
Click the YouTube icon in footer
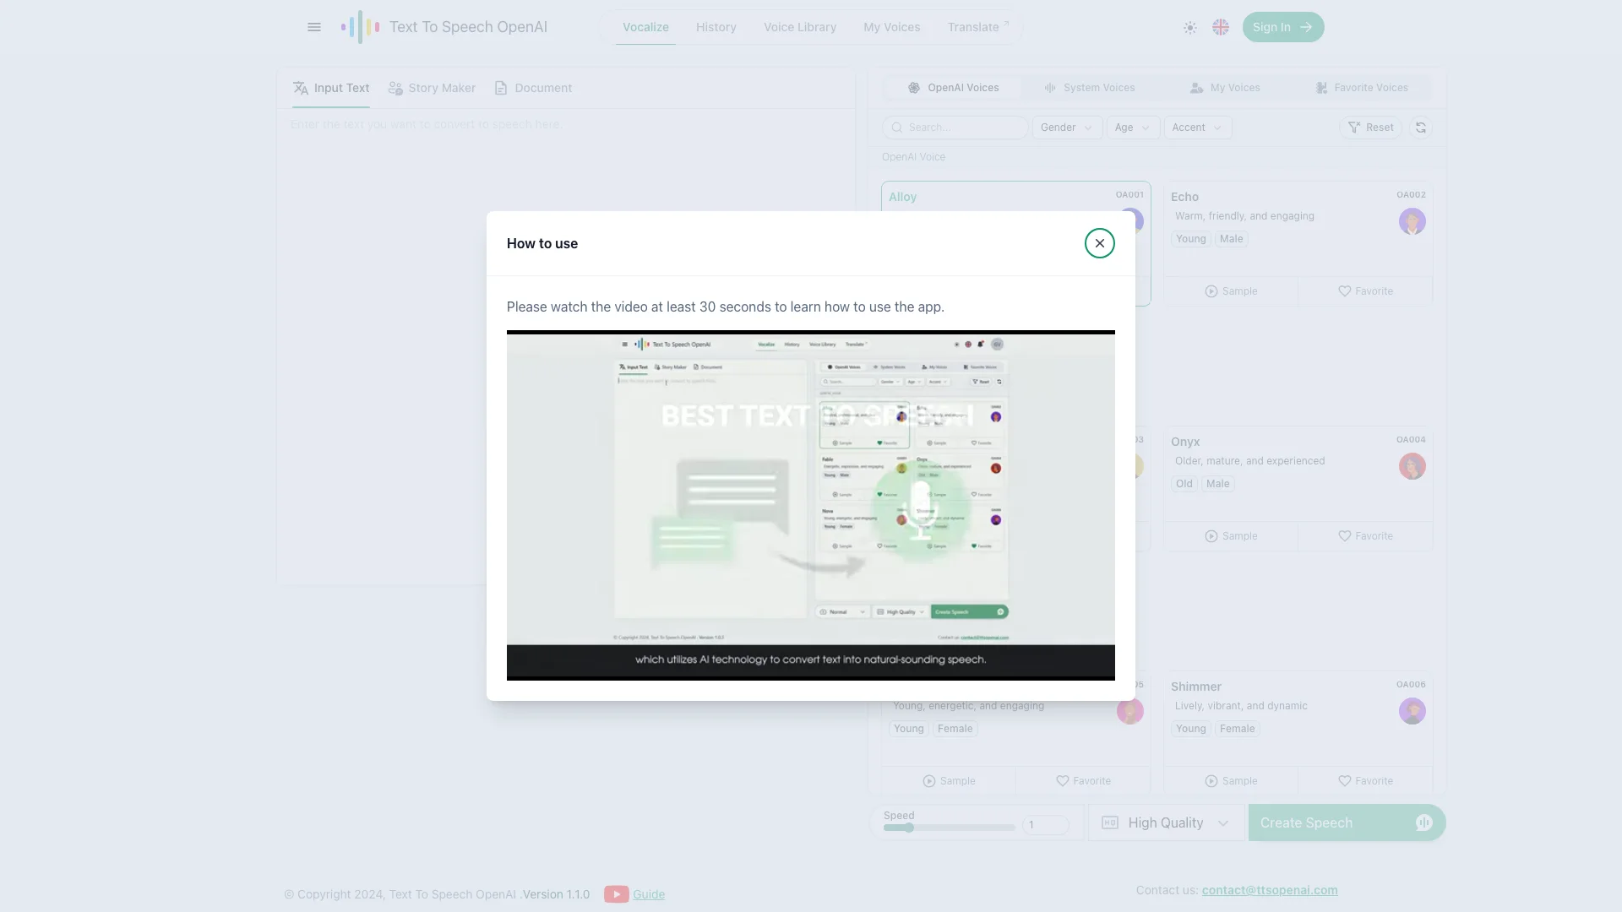click(616, 894)
